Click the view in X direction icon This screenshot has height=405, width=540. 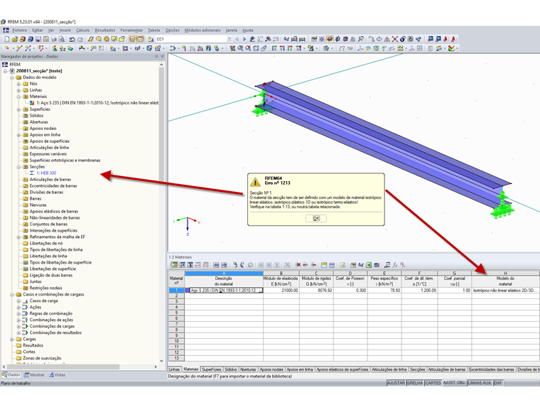tap(274, 48)
